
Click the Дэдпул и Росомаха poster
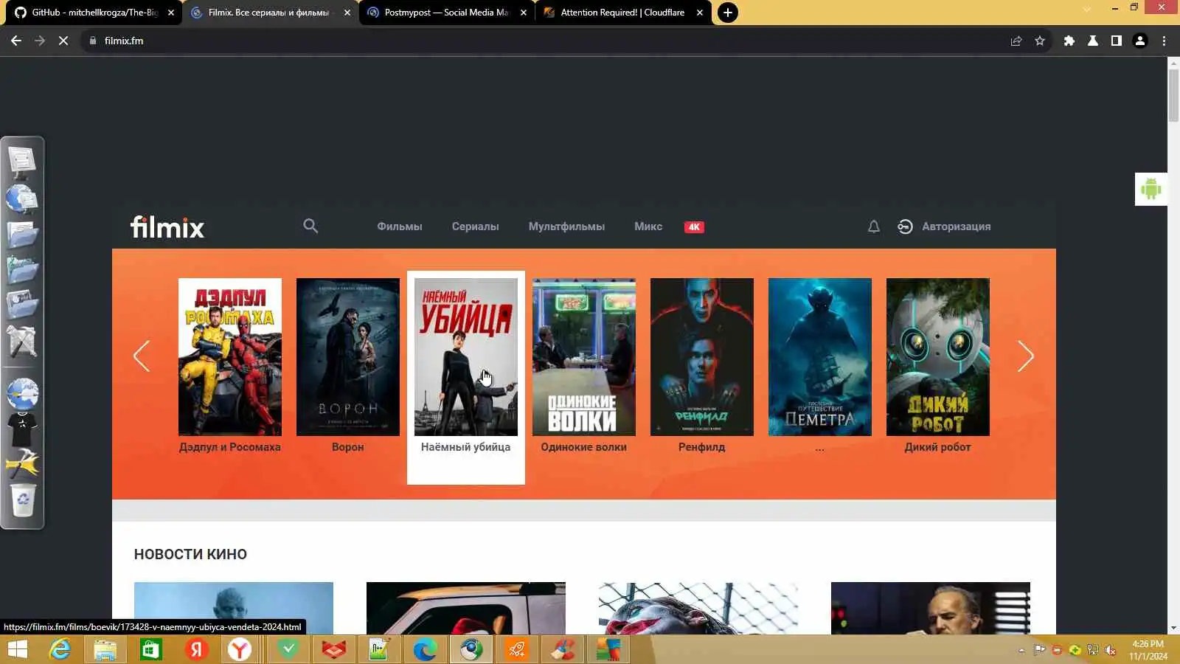click(230, 357)
